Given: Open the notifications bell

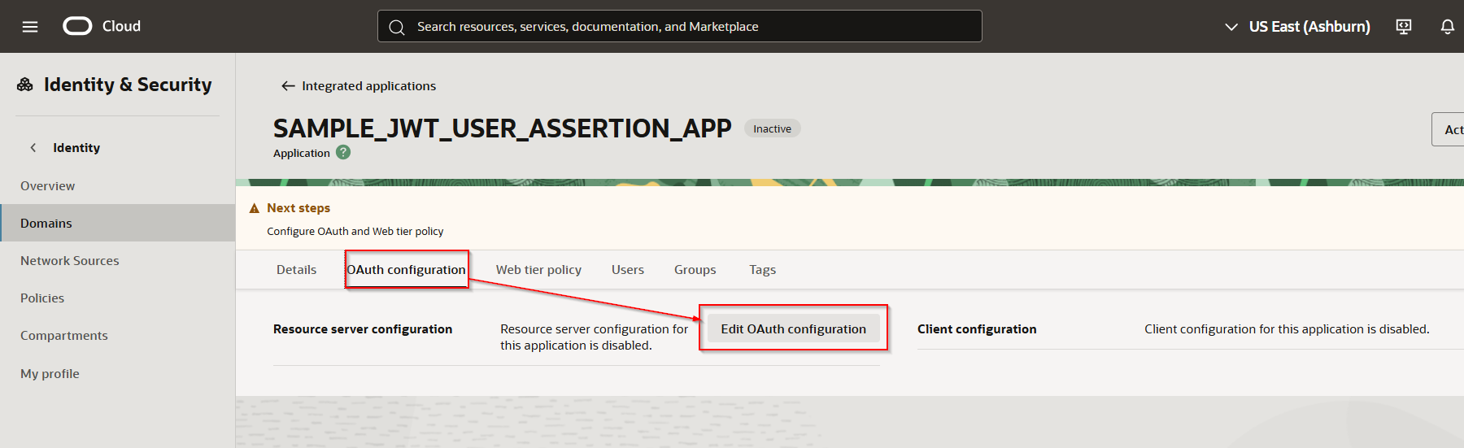Looking at the screenshot, I should click(x=1447, y=27).
